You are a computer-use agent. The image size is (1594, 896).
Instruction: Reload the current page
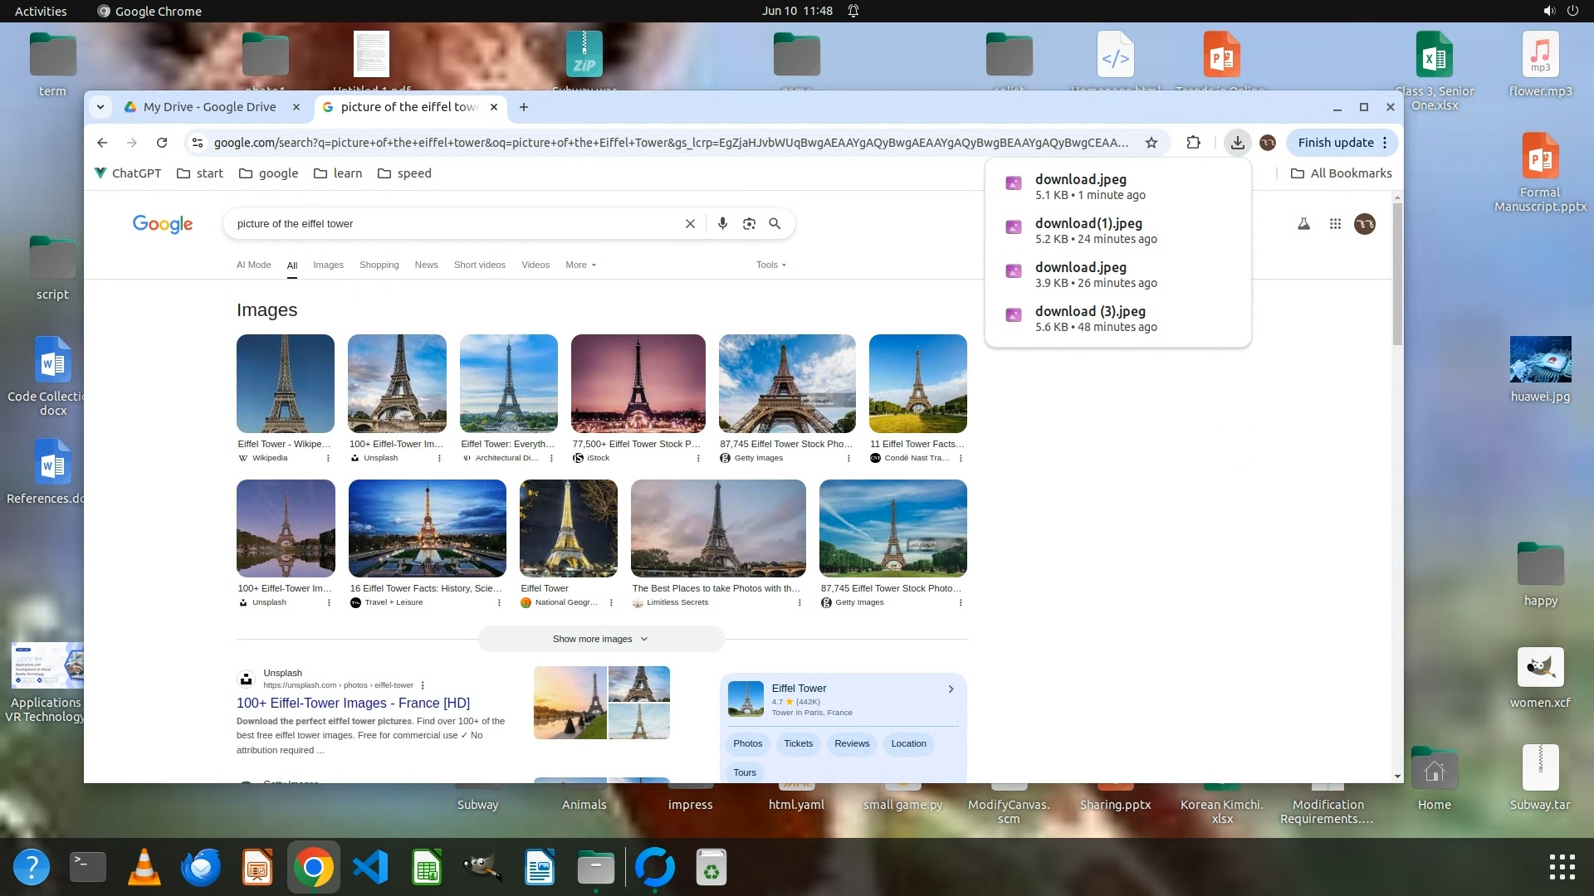[x=162, y=143]
